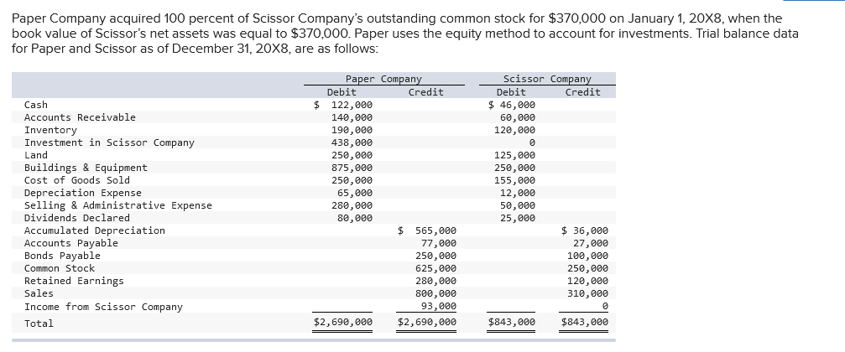Select the 'Dividends Declared' label
Screen dimensions: 845x352
77,218
